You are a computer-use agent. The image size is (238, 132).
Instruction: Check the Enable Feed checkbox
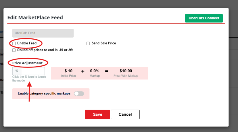(x=14, y=43)
